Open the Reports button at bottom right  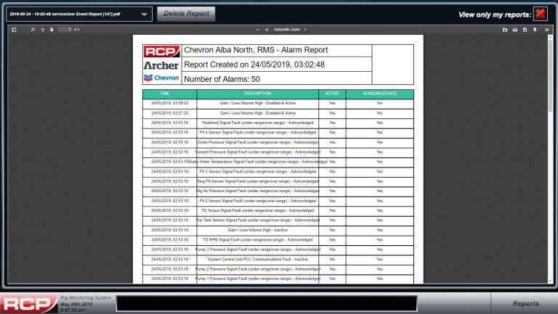[x=525, y=304]
